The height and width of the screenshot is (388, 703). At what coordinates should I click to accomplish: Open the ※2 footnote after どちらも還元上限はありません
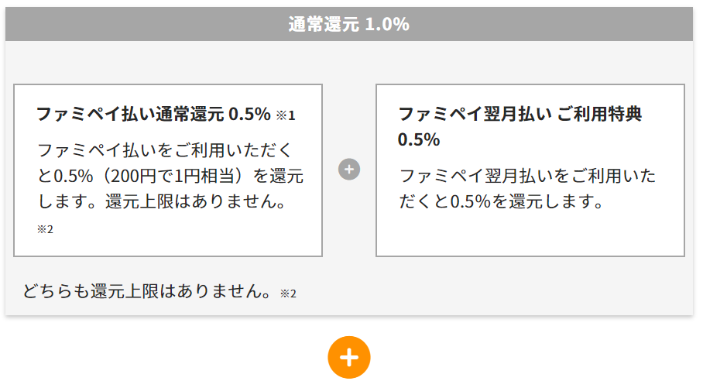pyautogui.click(x=288, y=293)
